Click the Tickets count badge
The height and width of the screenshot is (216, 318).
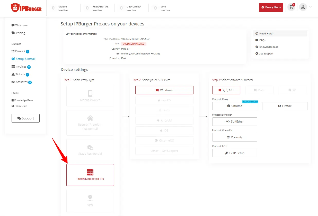tap(27, 74)
